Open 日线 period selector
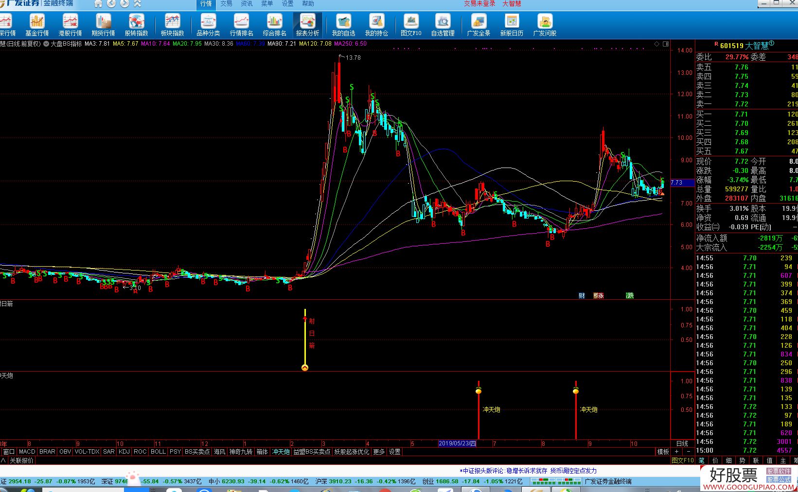The image size is (798, 492). (682, 443)
